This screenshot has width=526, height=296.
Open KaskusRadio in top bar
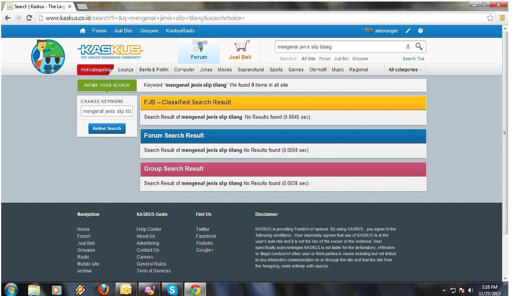coord(180,31)
